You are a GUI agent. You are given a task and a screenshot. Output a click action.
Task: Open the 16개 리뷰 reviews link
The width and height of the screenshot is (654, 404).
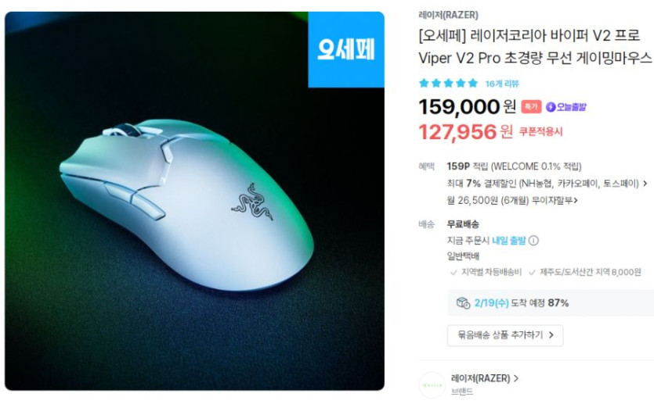point(502,84)
